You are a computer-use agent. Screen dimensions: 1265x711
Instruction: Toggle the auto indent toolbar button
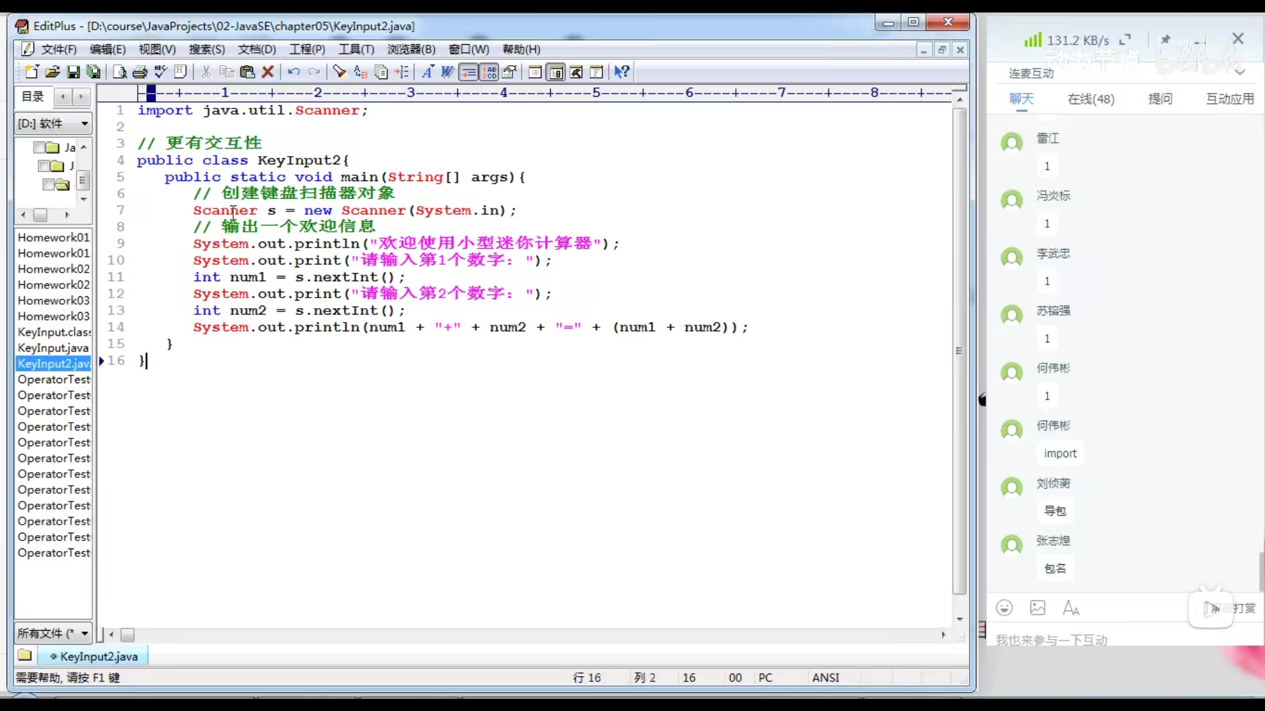[x=468, y=72]
